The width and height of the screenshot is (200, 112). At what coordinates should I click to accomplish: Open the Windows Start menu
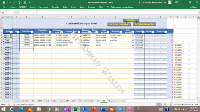tap(4, 109)
